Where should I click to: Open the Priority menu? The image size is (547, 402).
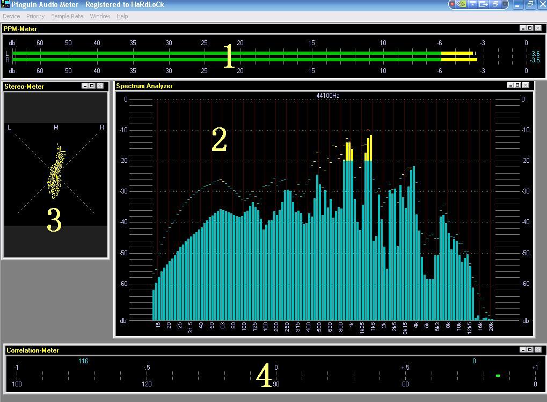tap(35, 17)
